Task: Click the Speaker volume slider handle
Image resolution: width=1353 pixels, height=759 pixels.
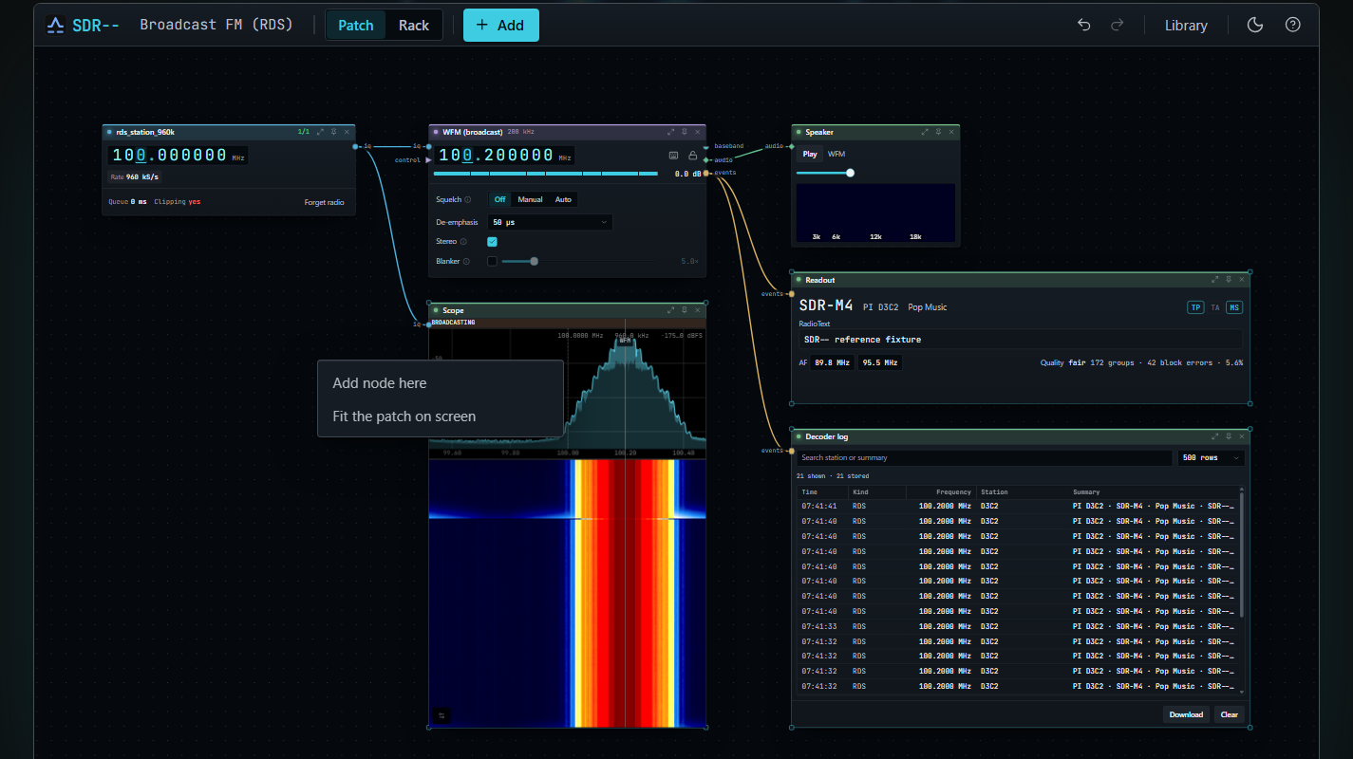Action: pos(850,173)
